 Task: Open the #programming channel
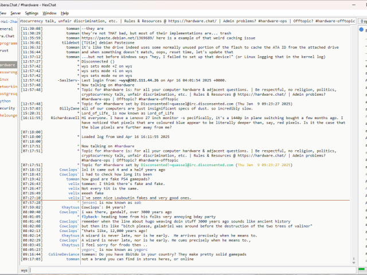click(8, 42)
